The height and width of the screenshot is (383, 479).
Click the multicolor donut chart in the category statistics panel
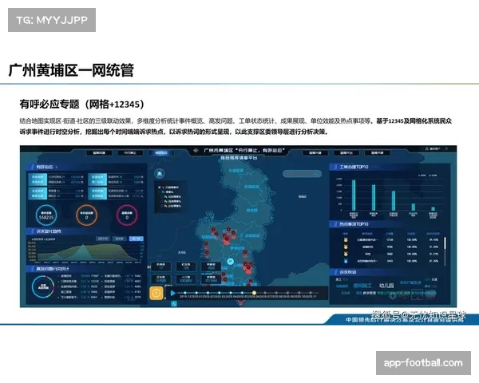43,286
